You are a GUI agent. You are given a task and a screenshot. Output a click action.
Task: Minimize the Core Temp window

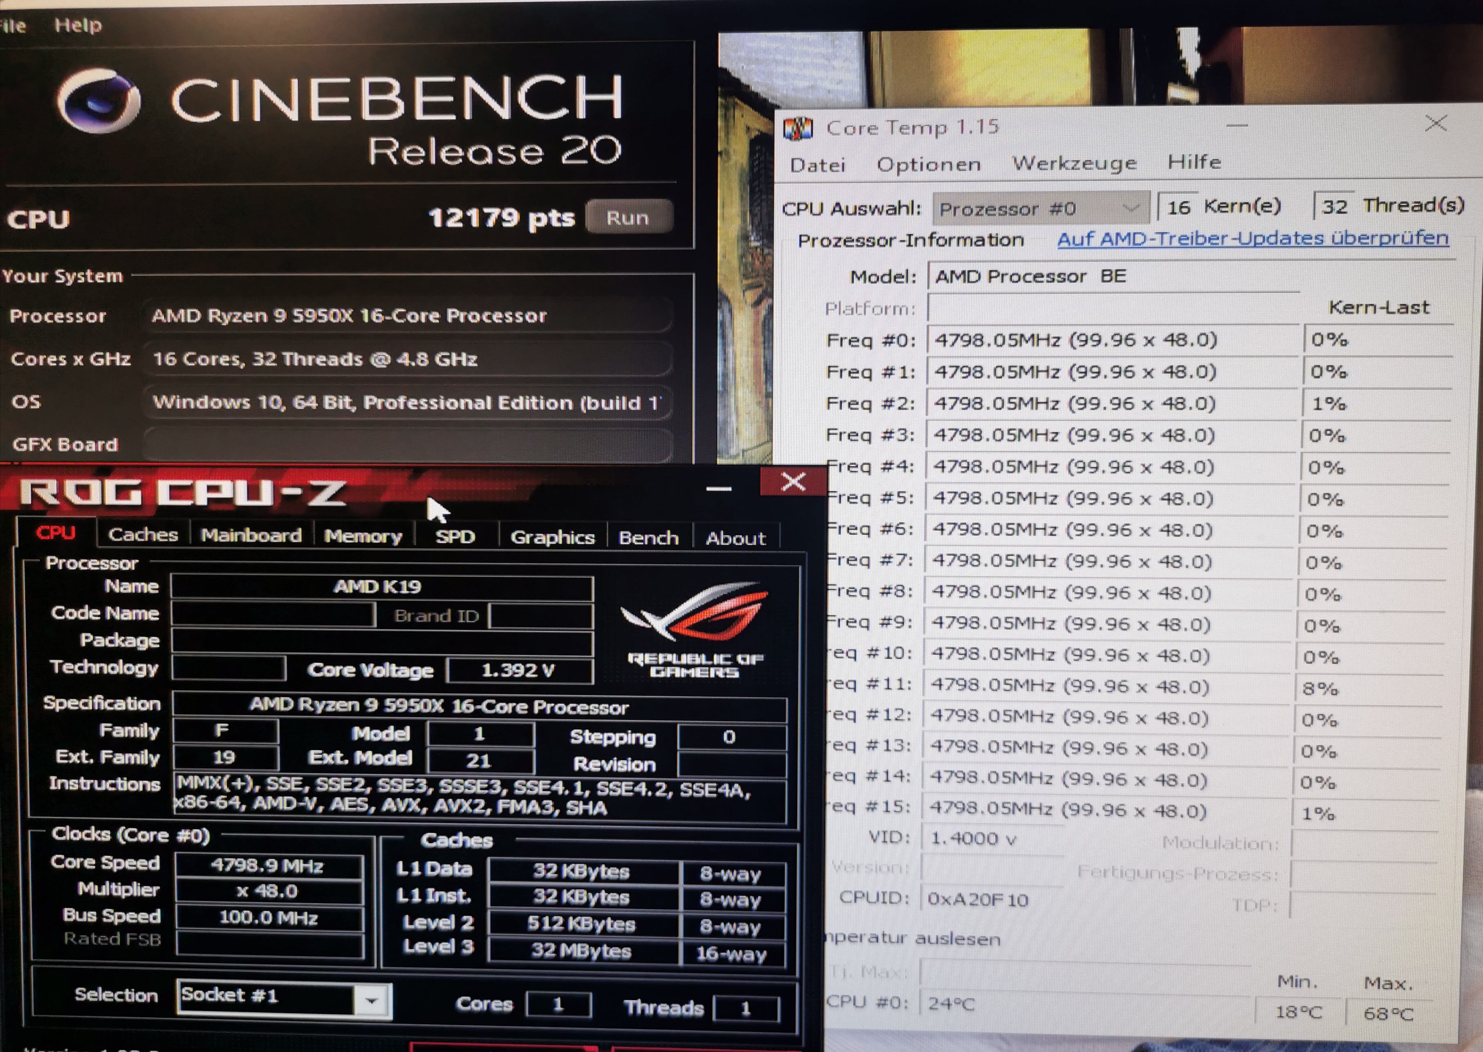pyautogui.click(x=1237, y=126)
